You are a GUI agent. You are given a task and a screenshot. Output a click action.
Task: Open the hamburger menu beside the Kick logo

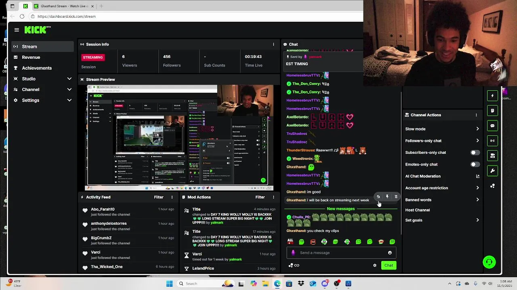pyautogui.click(x=17, y=30)
